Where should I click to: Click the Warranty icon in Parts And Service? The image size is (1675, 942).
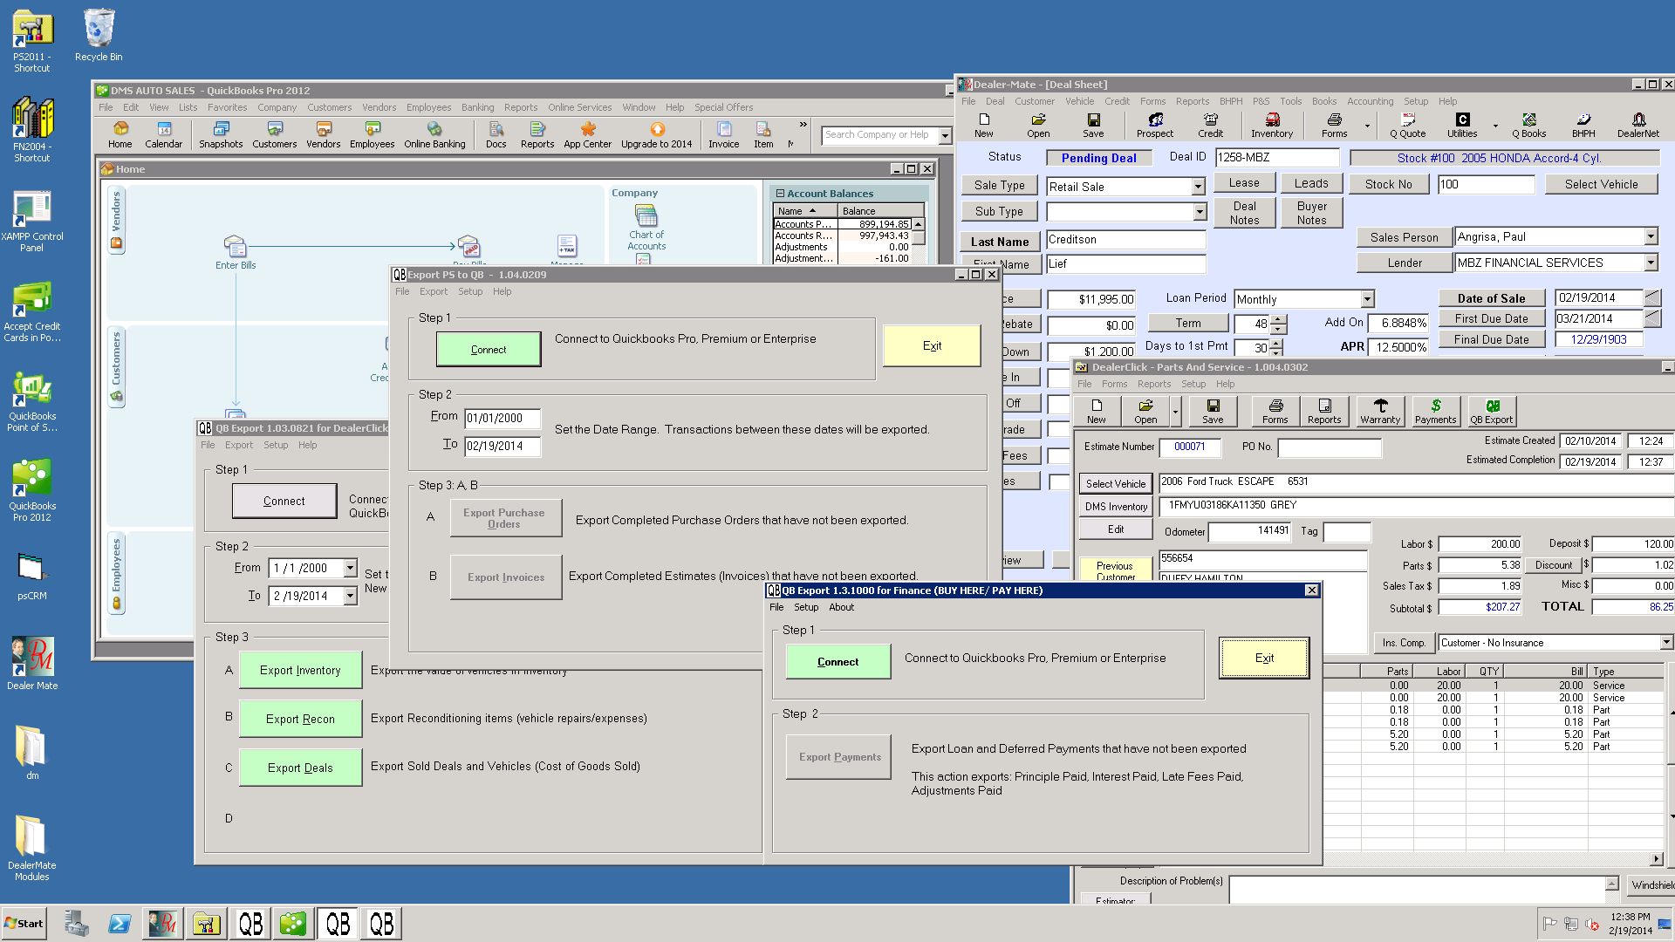click(1379, 411)
